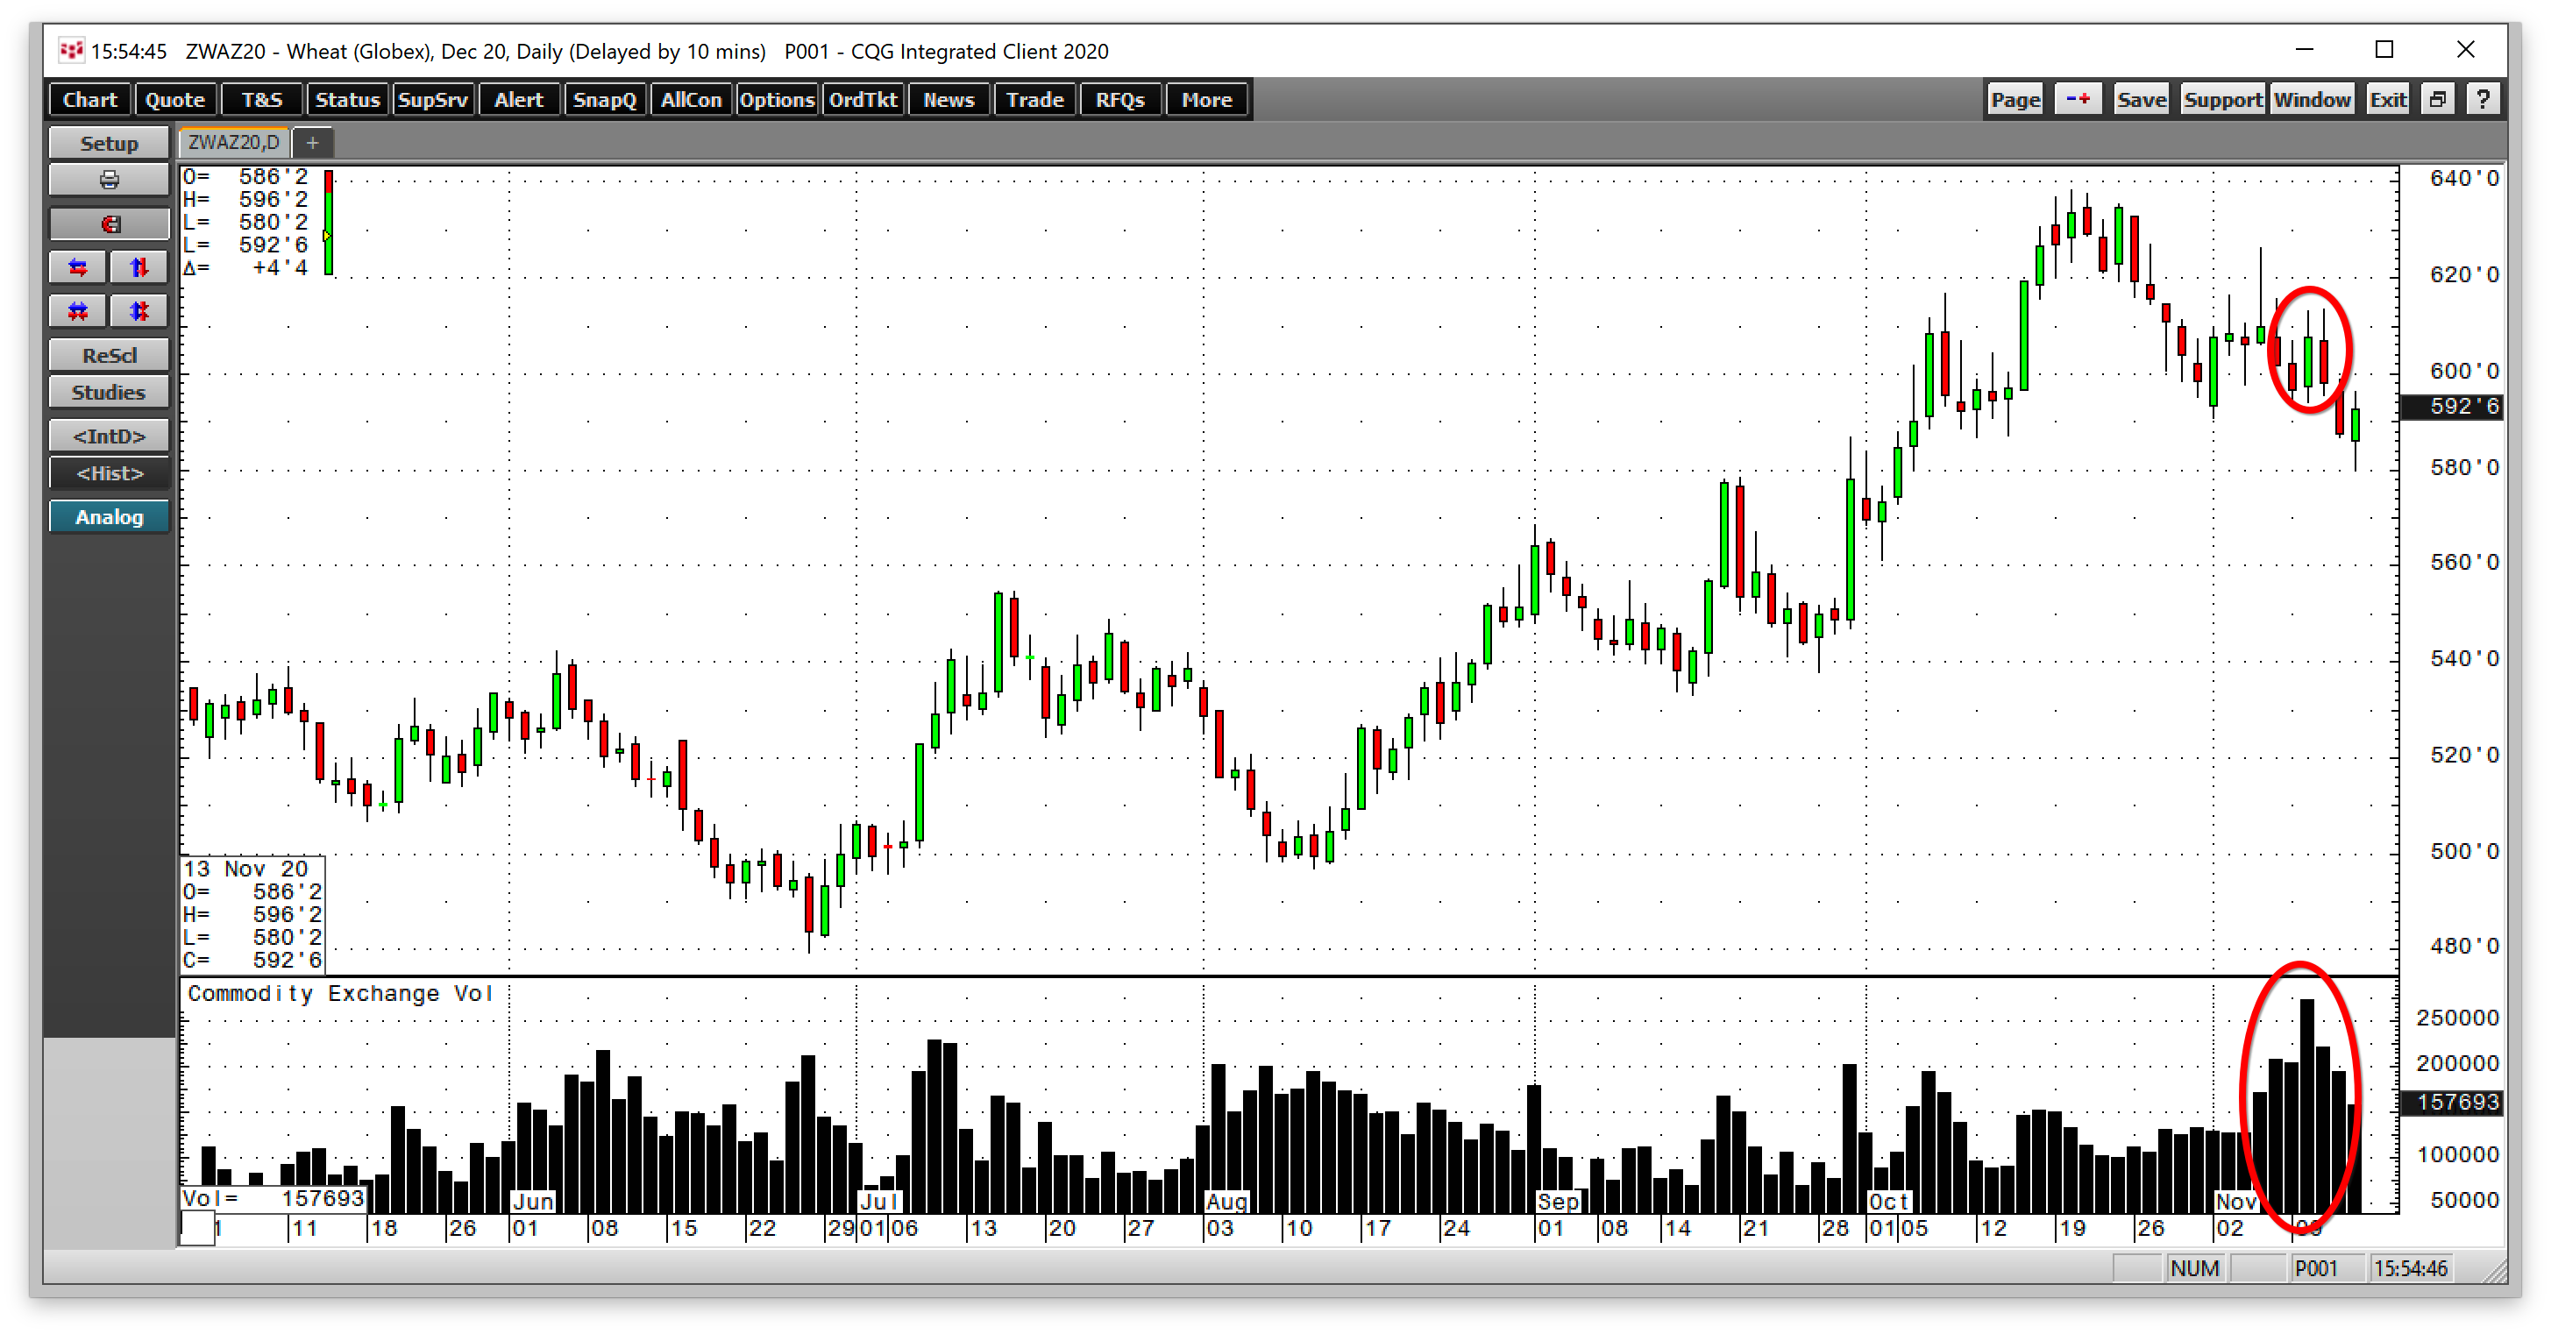Click the horizontal compress arrows icon
The height and width of the screenshot is (1334, 2551).
click(78, 311)
